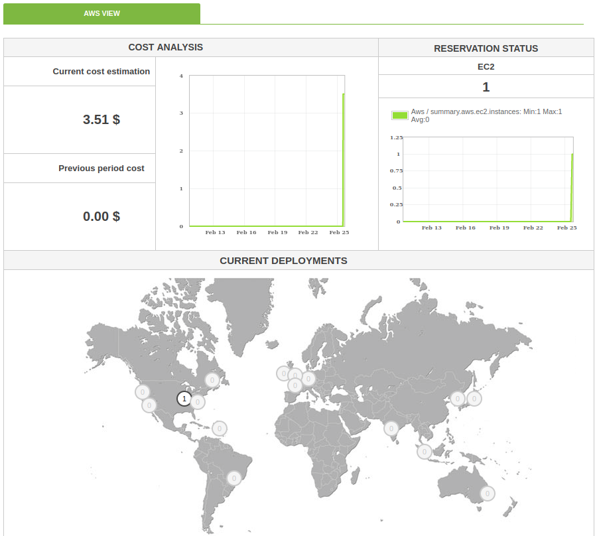The image size is (597, 536).
Task: Open the AWS VIEW tab
Action: 101,14
